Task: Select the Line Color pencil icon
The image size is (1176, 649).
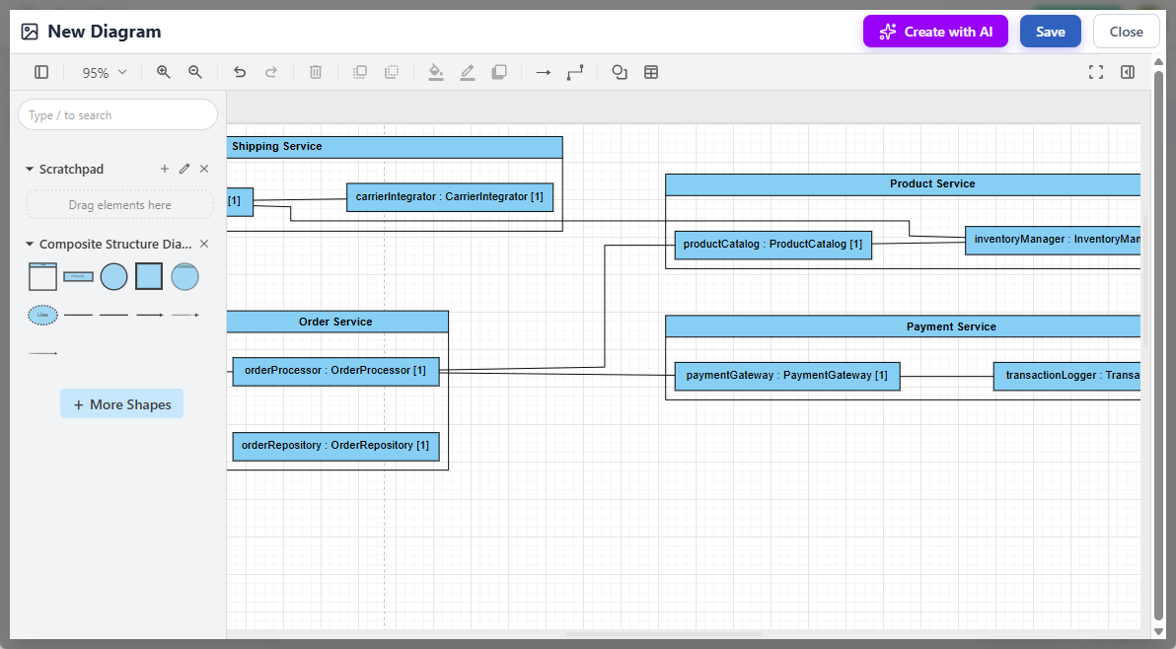Action: click(x=467, y=71)
